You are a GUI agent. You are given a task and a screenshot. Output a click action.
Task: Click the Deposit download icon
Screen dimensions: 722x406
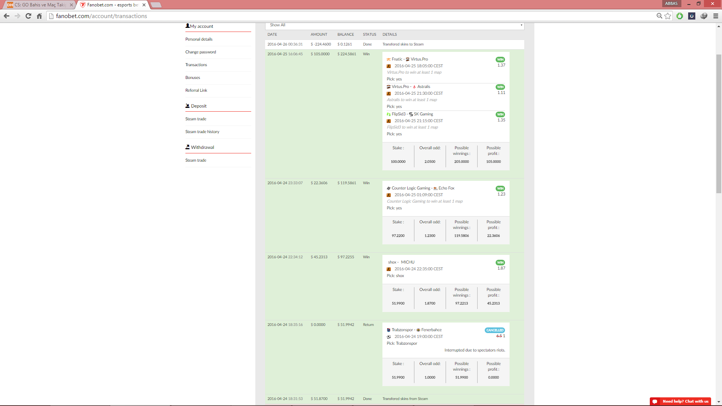[187, 106]
